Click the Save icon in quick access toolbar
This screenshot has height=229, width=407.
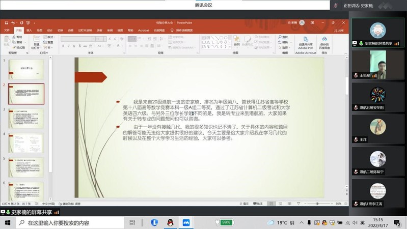click(6, 23)
